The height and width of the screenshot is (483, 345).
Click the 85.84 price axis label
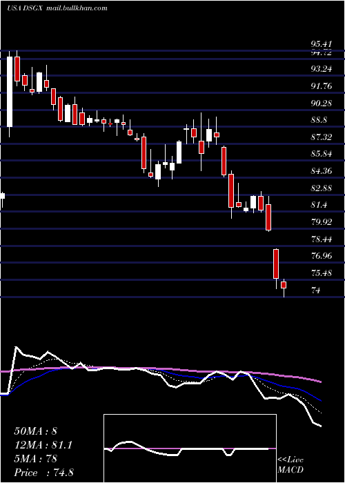point(322,154)
